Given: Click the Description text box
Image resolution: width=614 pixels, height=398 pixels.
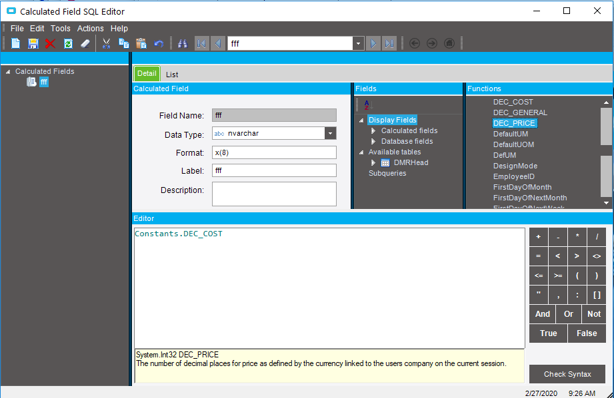Looking at the screenshot, I should [274, 194].
